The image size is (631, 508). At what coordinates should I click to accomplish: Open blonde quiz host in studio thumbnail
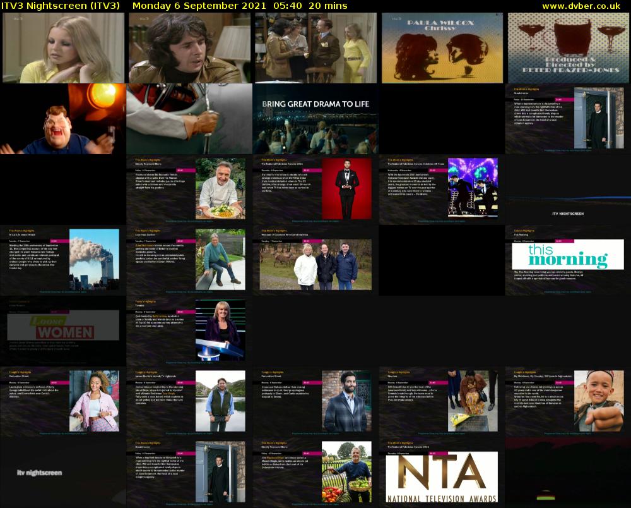[189, 331]
